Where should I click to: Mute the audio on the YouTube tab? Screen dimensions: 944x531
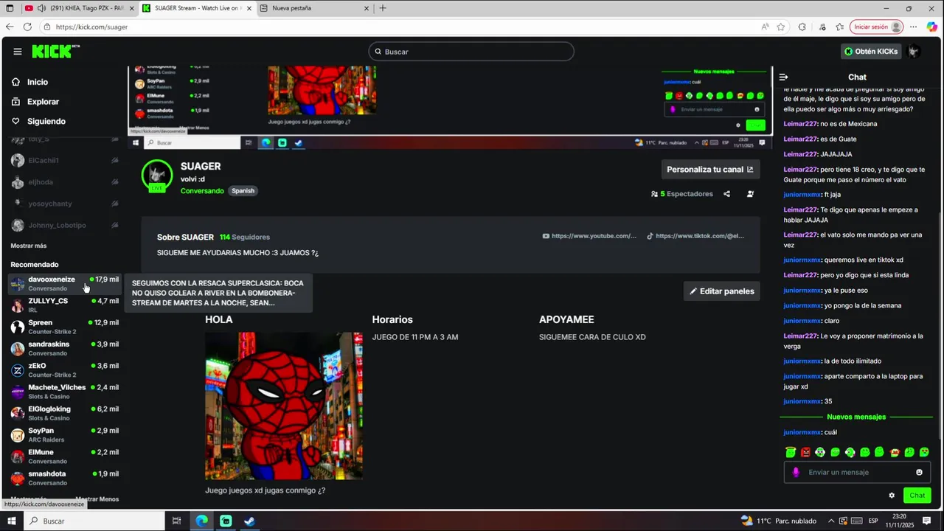click(41, 8)
